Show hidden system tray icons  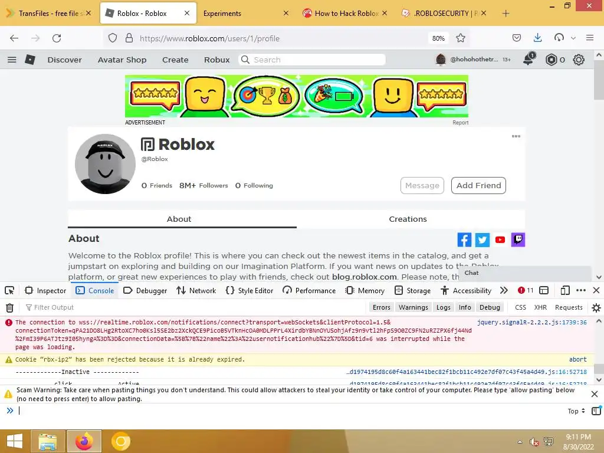click(520, 442)
